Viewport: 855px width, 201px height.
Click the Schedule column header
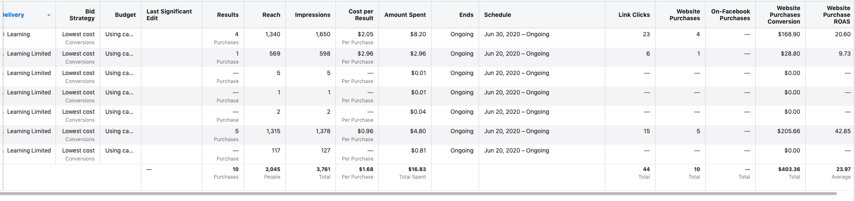497,15
